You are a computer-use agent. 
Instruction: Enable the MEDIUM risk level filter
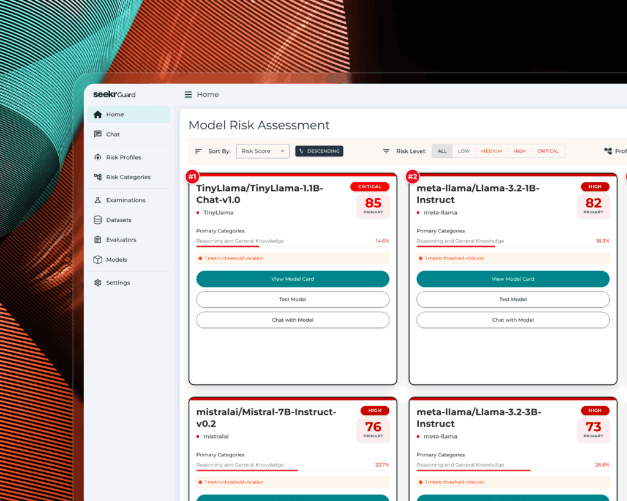click(491, 150)
